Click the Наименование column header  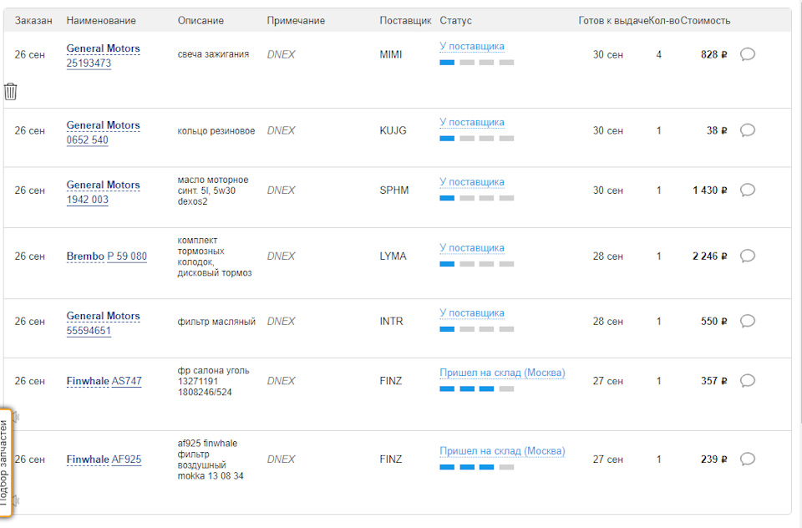pyautogui.click(x=101, y=21)
